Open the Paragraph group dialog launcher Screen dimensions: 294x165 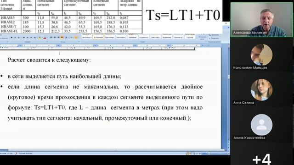(79, 41)
